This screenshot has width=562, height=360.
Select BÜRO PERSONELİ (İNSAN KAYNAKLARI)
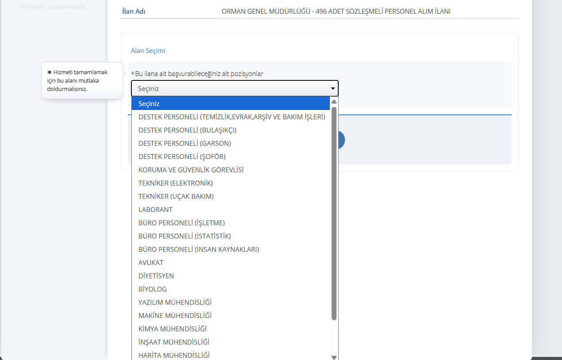199,249
